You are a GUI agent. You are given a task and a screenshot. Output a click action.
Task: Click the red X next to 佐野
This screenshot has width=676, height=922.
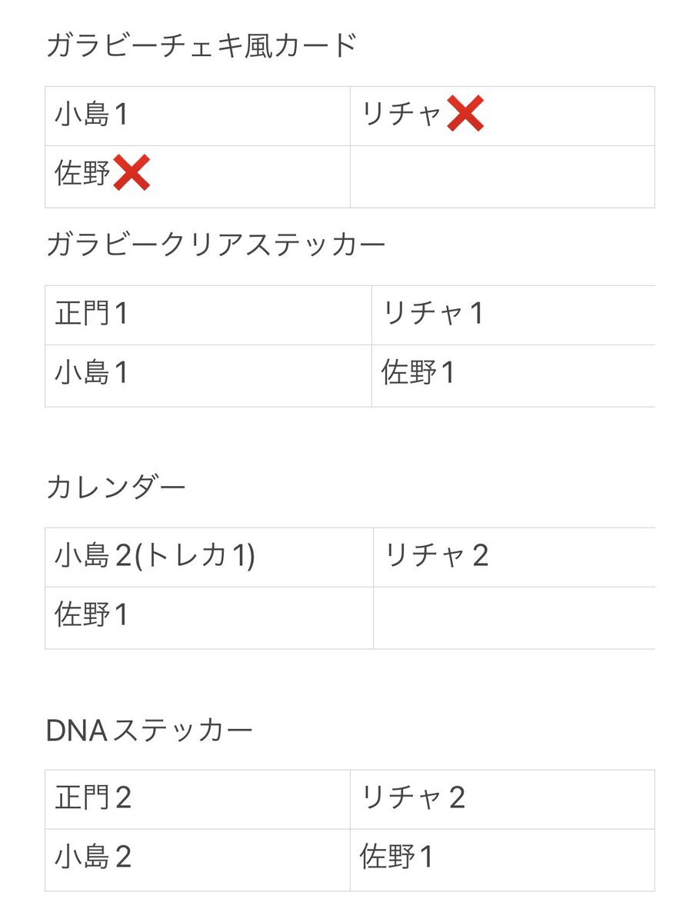point(131,172)
